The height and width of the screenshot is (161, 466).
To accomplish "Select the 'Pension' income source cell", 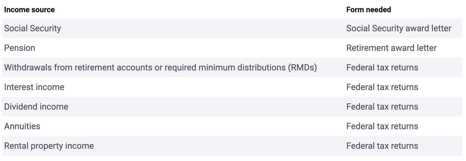I will pos(20,48).
